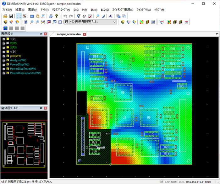Open the top display layer dropdown
This screenshot has height=184, width=220.
[114, 22]
